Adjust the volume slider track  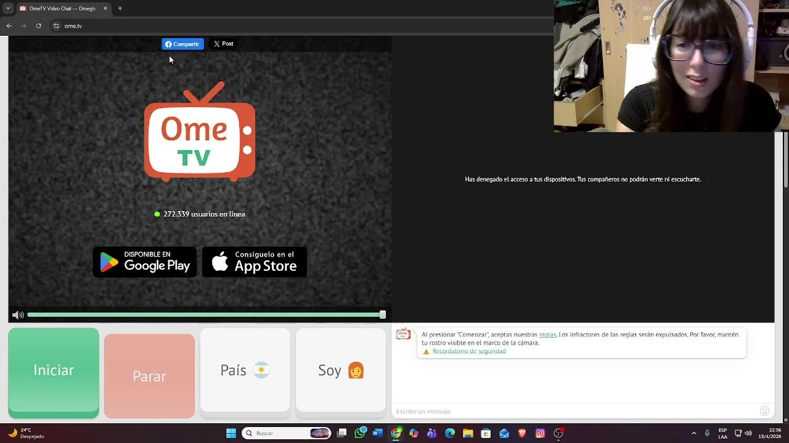click(206, 315)
